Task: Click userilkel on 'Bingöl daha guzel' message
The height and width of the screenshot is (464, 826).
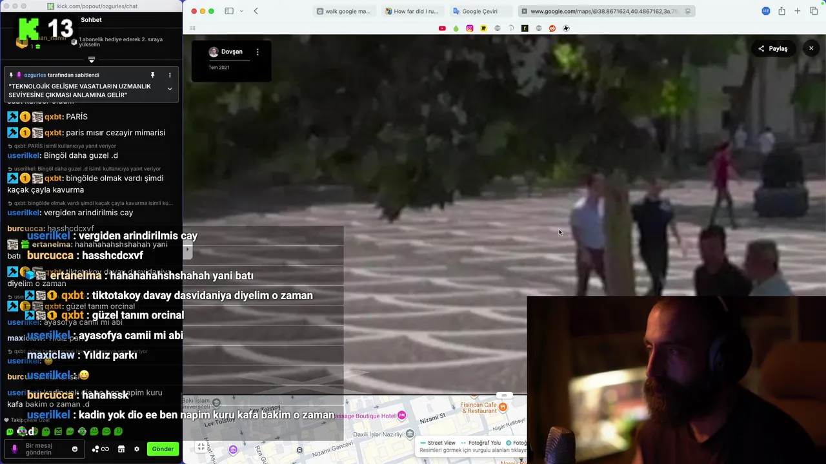Action: (23, 155)
